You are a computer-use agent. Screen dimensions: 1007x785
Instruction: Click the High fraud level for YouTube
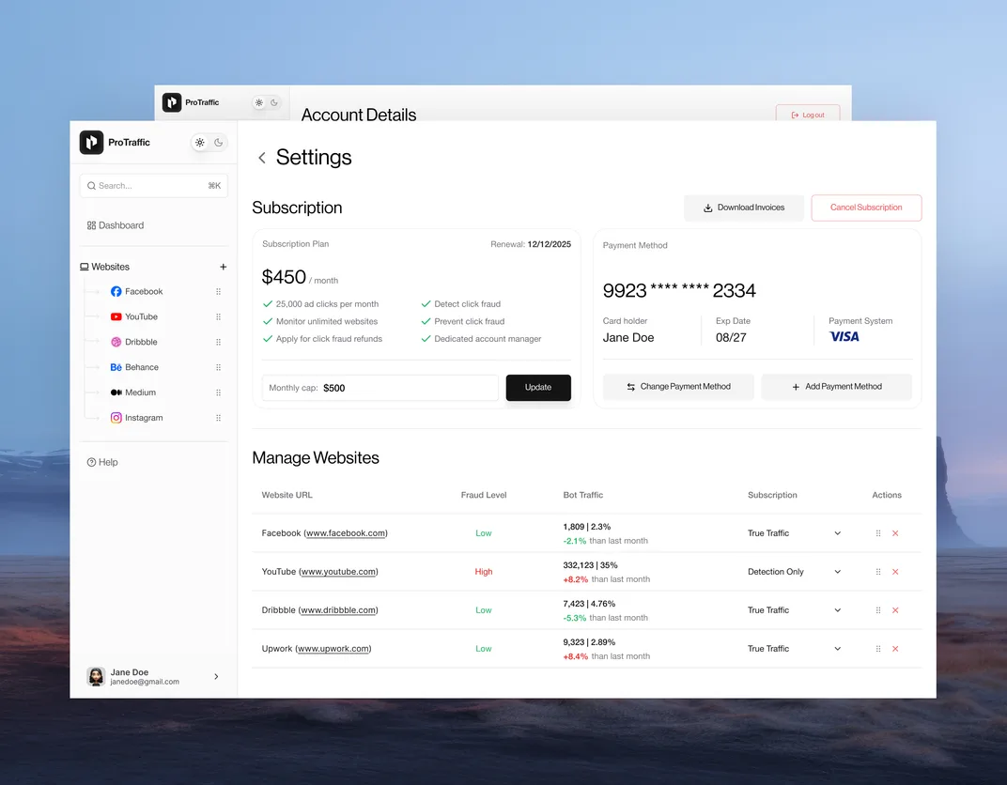(484, 572)
